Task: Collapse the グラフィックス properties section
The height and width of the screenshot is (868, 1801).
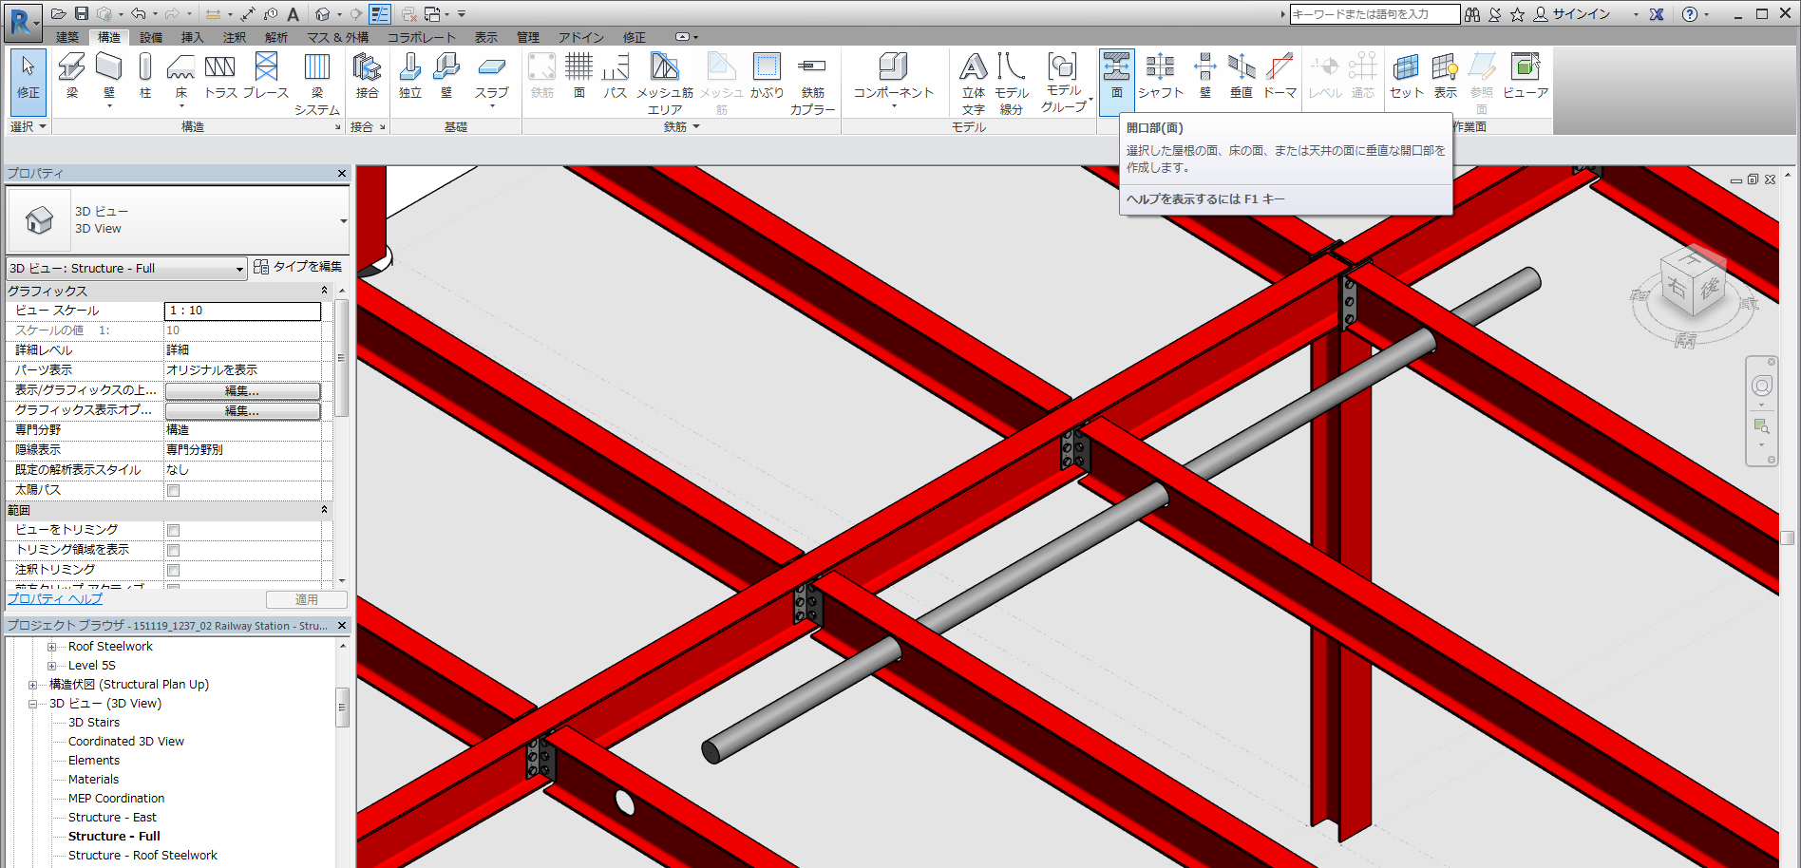Action: (x=324, y=291)
